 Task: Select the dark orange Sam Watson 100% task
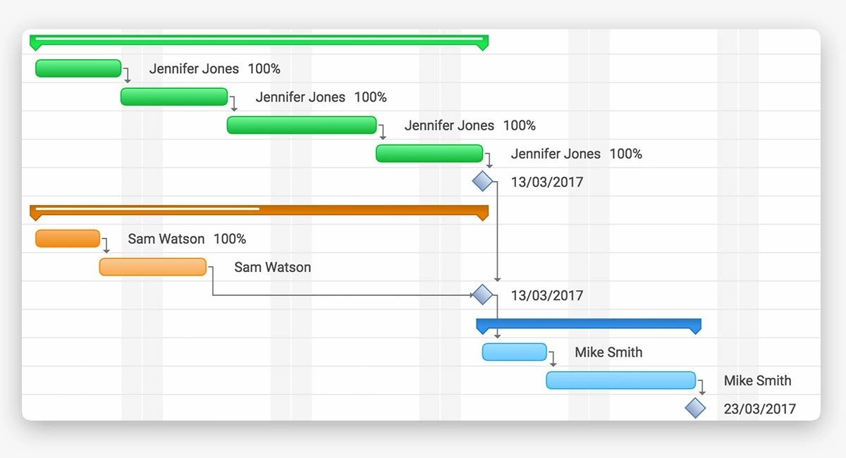tap(68, 238)
